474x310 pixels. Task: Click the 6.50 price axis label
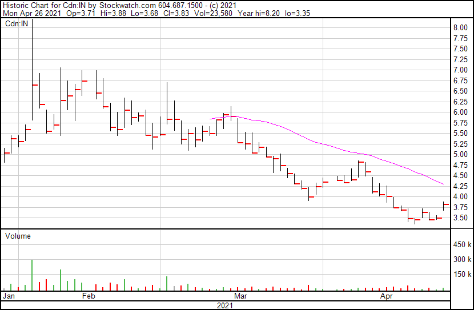point(460,91)
